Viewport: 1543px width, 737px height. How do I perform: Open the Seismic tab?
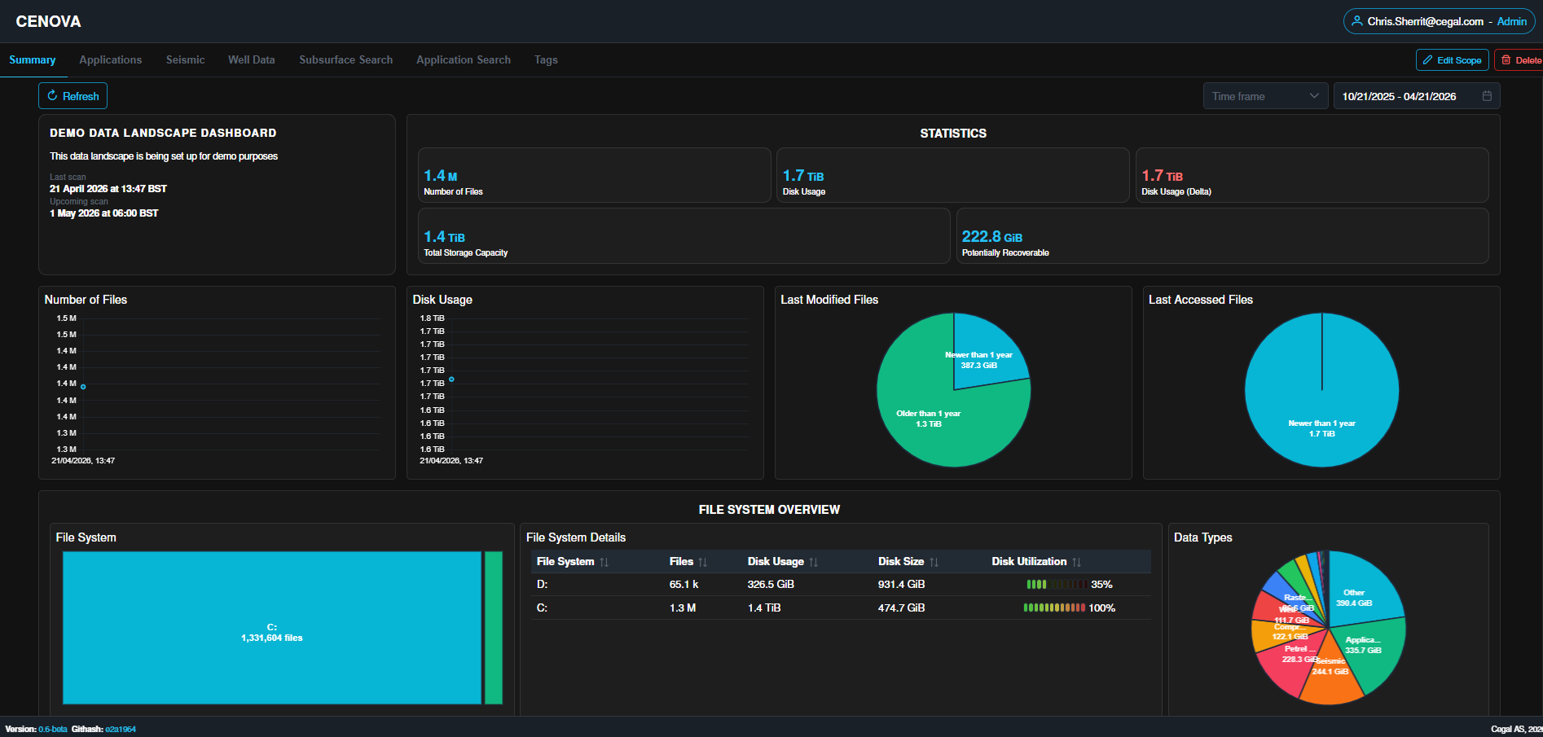[x=186, y=60]
